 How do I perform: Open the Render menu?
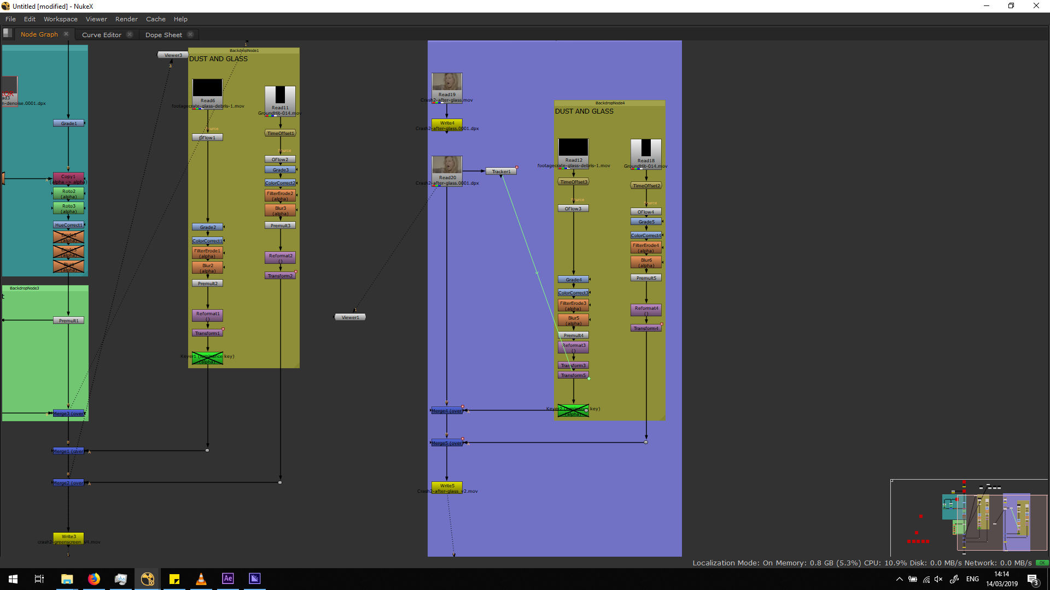tap(126, 19)
